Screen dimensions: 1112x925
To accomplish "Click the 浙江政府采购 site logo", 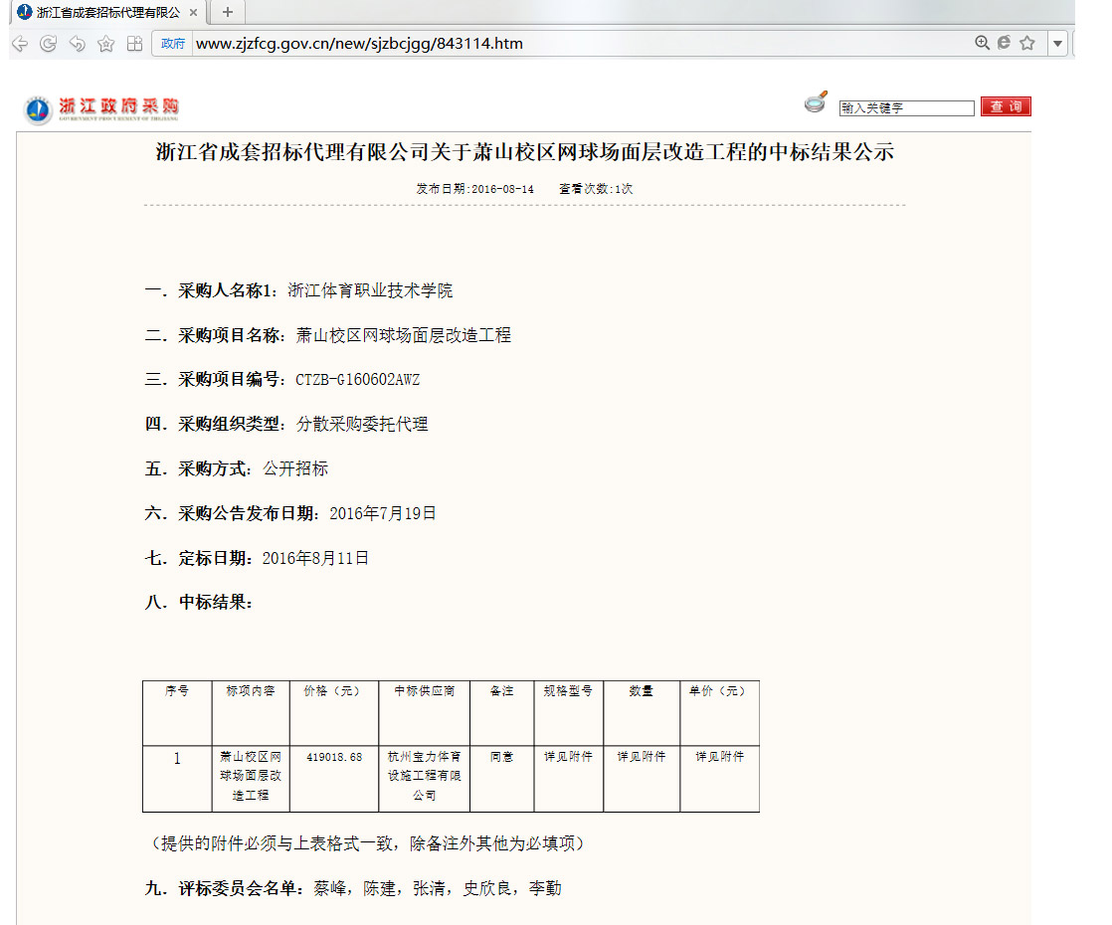I will (x=102, y=108).
